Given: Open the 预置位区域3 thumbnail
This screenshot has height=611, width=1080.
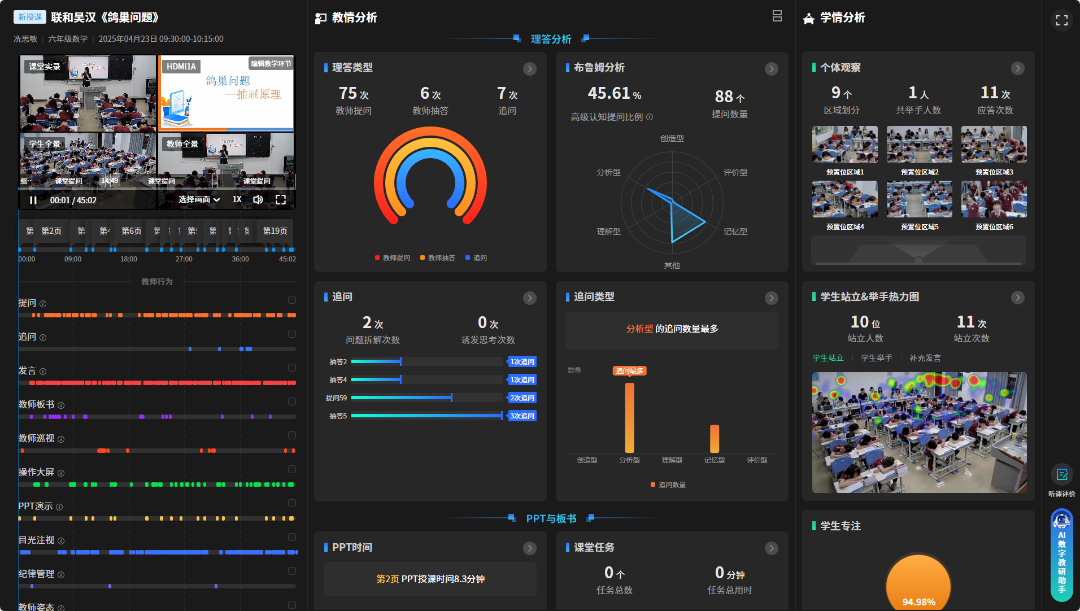Looking at the screenshot, I should tap(994, 145).
